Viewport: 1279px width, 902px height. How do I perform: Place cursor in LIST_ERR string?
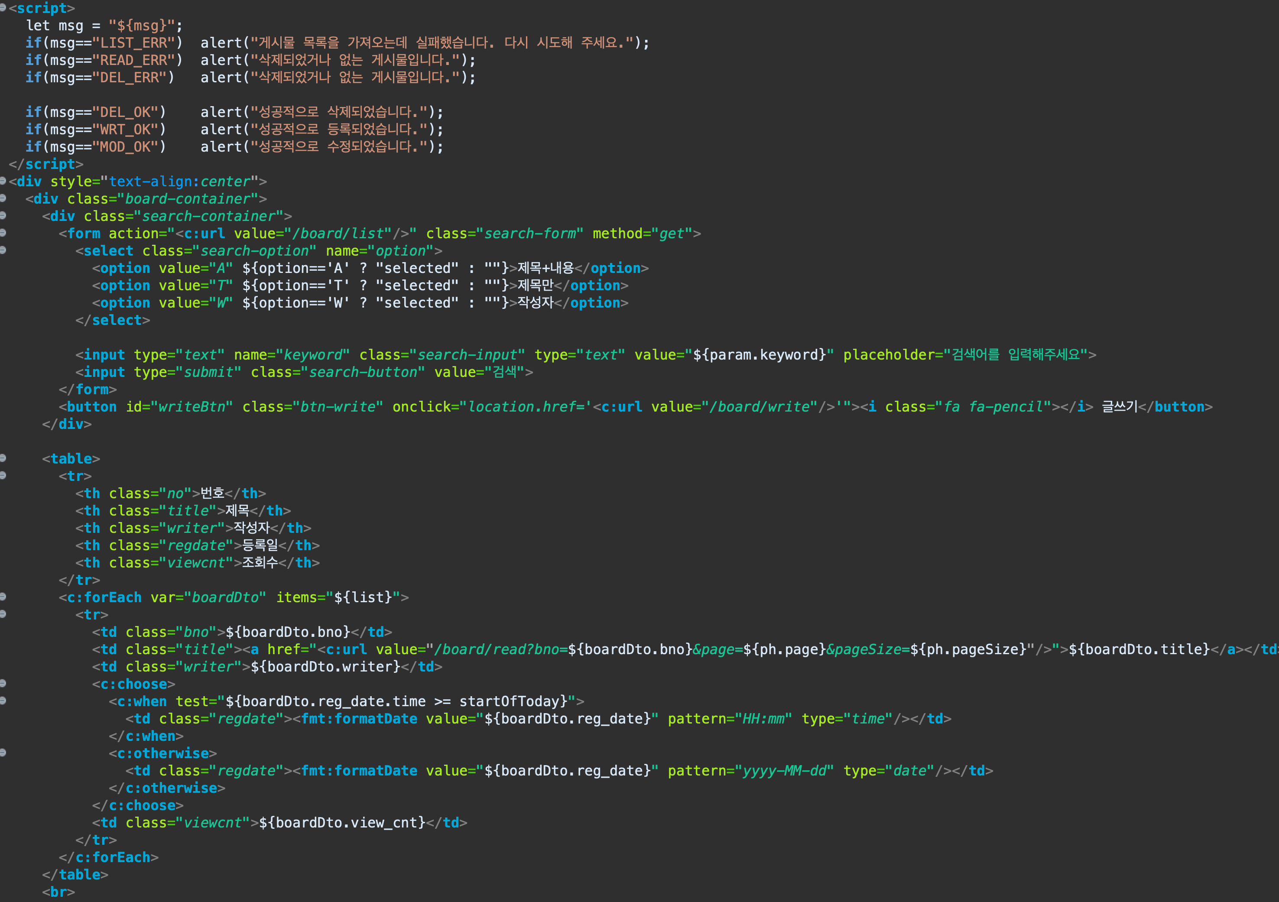pyautogui.click(x=134, y=43)
